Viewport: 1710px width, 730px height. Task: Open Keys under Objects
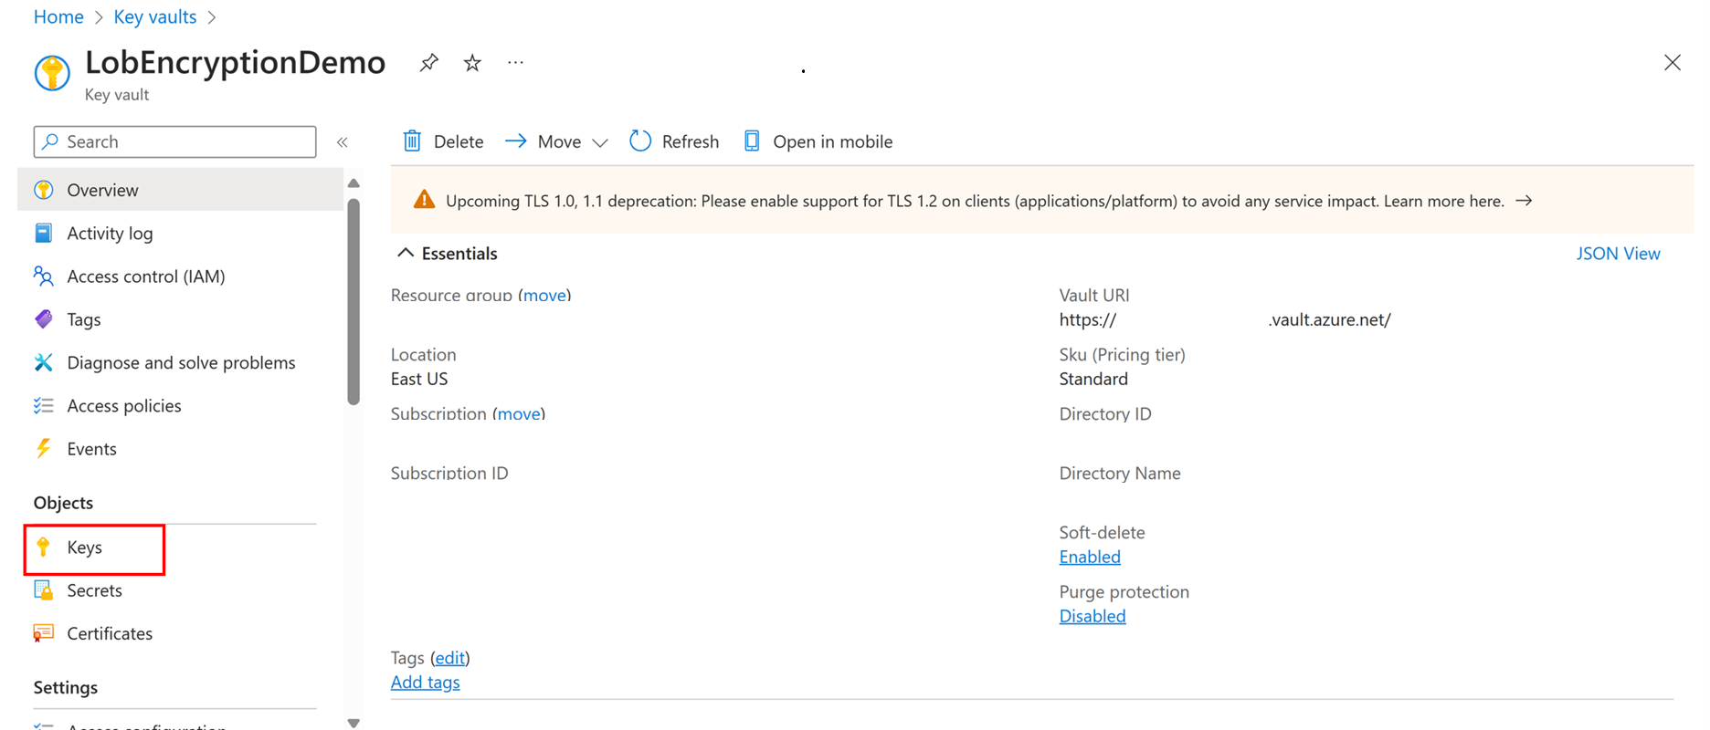(85, 547)
